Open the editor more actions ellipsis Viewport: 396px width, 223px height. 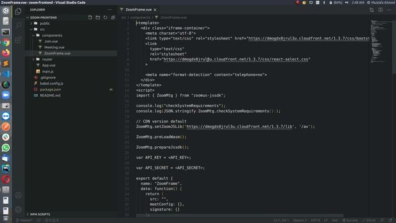389,10
